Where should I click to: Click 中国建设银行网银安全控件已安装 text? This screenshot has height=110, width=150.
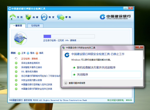[x=37, y=89]
